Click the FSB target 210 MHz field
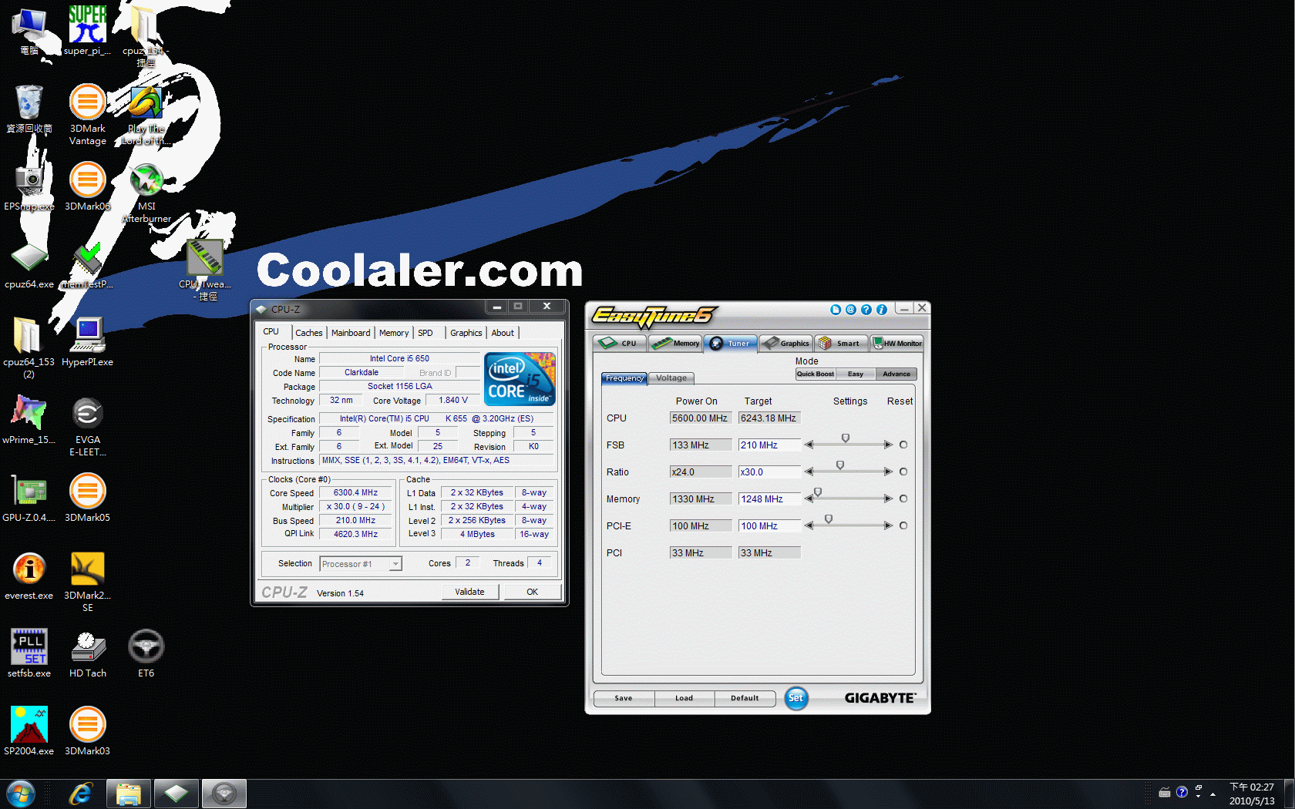The image size is (1295, 809). (769, 445)
